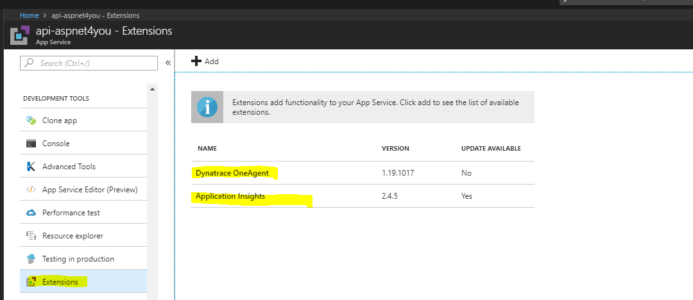Click the Extensions puzzle icon
Image resolution: width=693 pixels, height=300 pixels.
(x=31, y=281)
